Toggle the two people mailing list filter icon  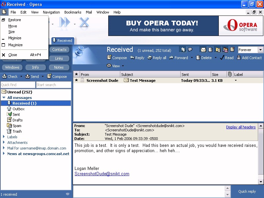click(225, 50)
